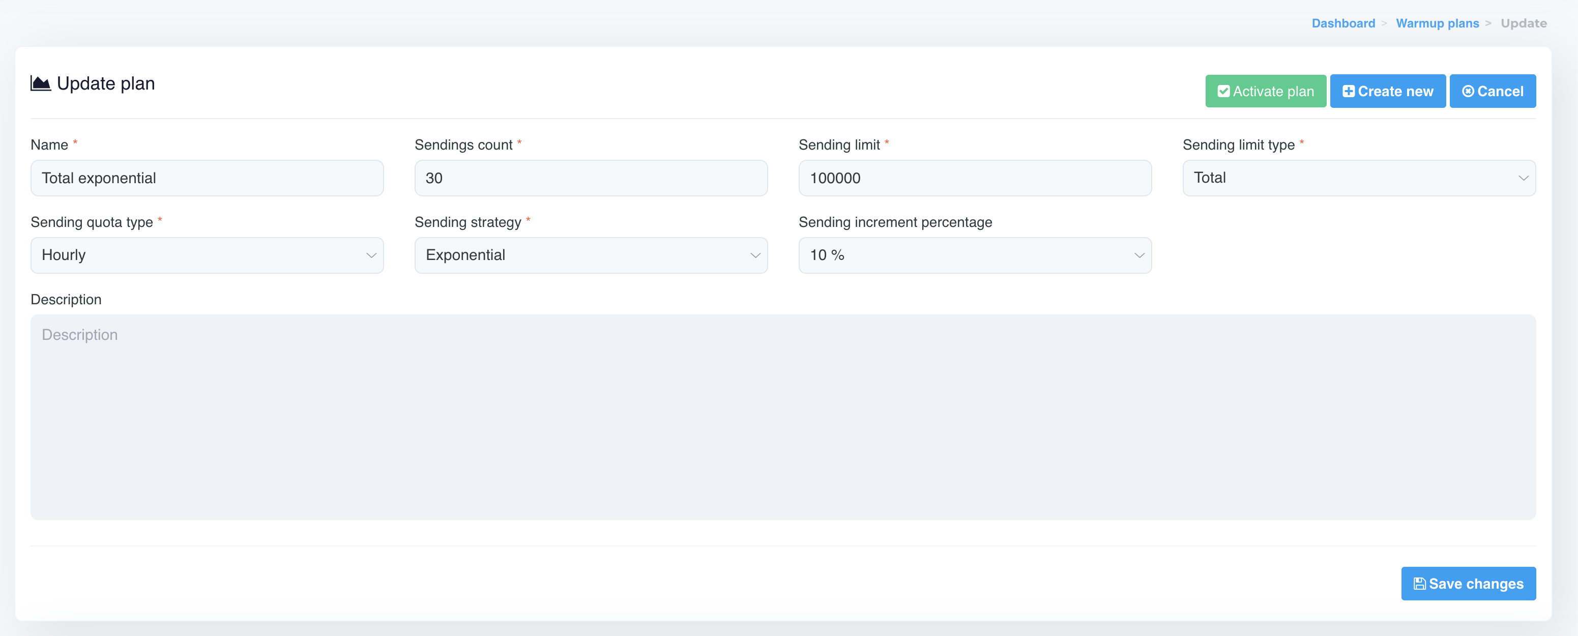Open the Dashboard breadcrumb link

1343,23
